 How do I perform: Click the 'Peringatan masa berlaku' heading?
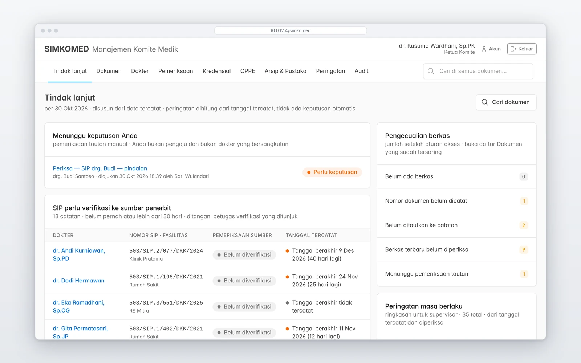[x=424, y=306]
